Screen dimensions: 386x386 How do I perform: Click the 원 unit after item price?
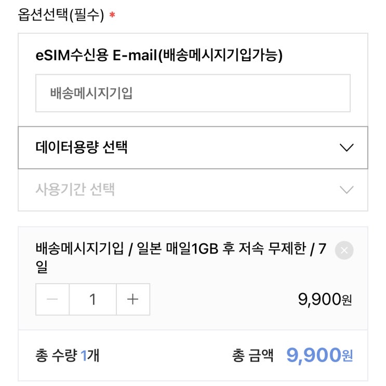pyautogui.click(x=347, y=300)
